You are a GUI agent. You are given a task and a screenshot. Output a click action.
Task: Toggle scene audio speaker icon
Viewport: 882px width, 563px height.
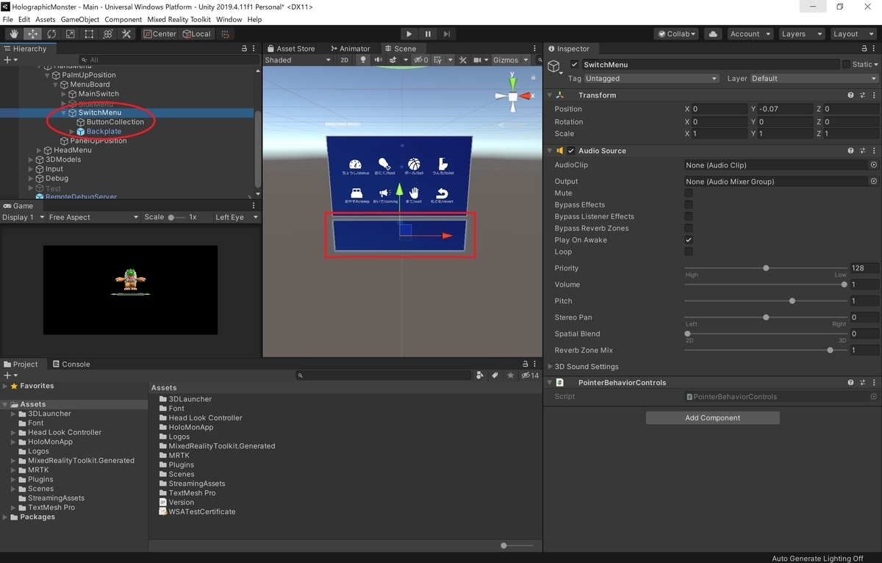click(x=378, y=60)
